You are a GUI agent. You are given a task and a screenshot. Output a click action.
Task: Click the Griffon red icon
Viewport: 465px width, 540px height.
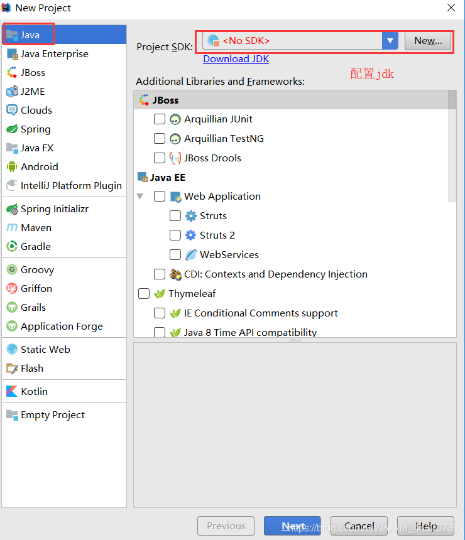[12, 289]
